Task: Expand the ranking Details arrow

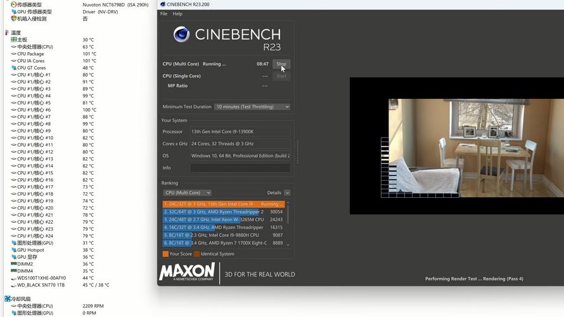Action: (x=287, y=193)
